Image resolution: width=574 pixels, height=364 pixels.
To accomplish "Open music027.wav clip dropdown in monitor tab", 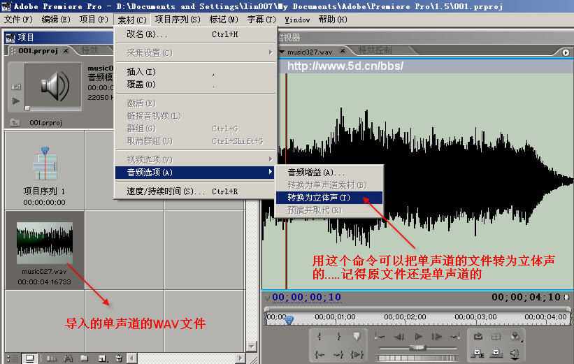I will pos(282,52).
